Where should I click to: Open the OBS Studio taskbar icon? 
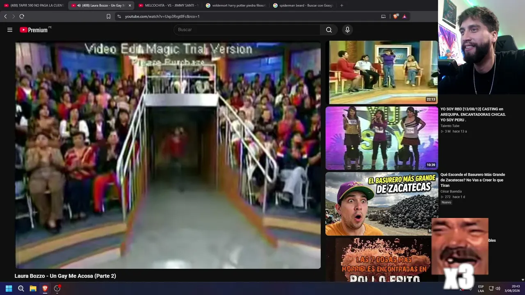pyautogui.click(x=57, y=288)
